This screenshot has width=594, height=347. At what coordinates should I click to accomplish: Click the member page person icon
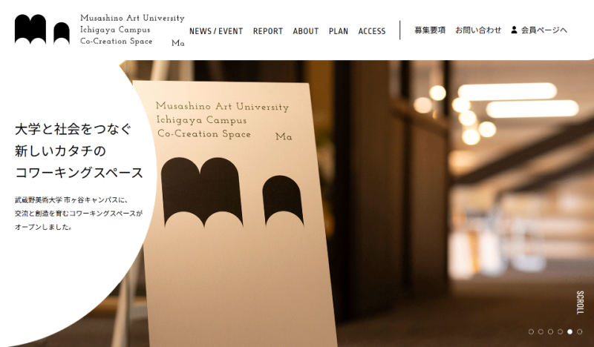point(514,30)
